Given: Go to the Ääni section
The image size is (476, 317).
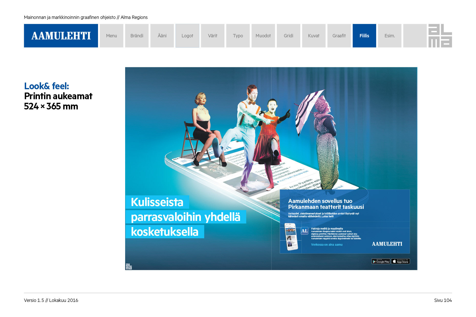Looking at the screenshot, I should 162,36.
